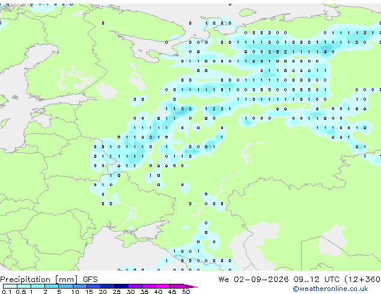Click the '35' legend scale label
Screen dimensions: 381x294
coord(144,292)
